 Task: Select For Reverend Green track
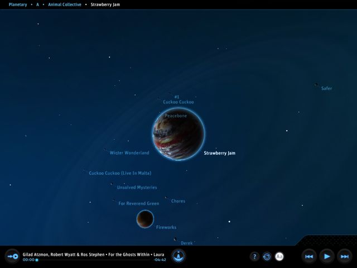(139, 203)
